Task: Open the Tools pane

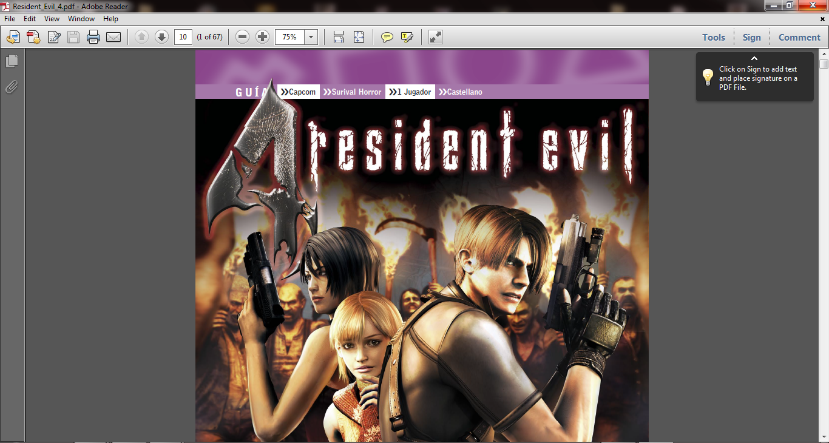Action: [x=714, y=37]
